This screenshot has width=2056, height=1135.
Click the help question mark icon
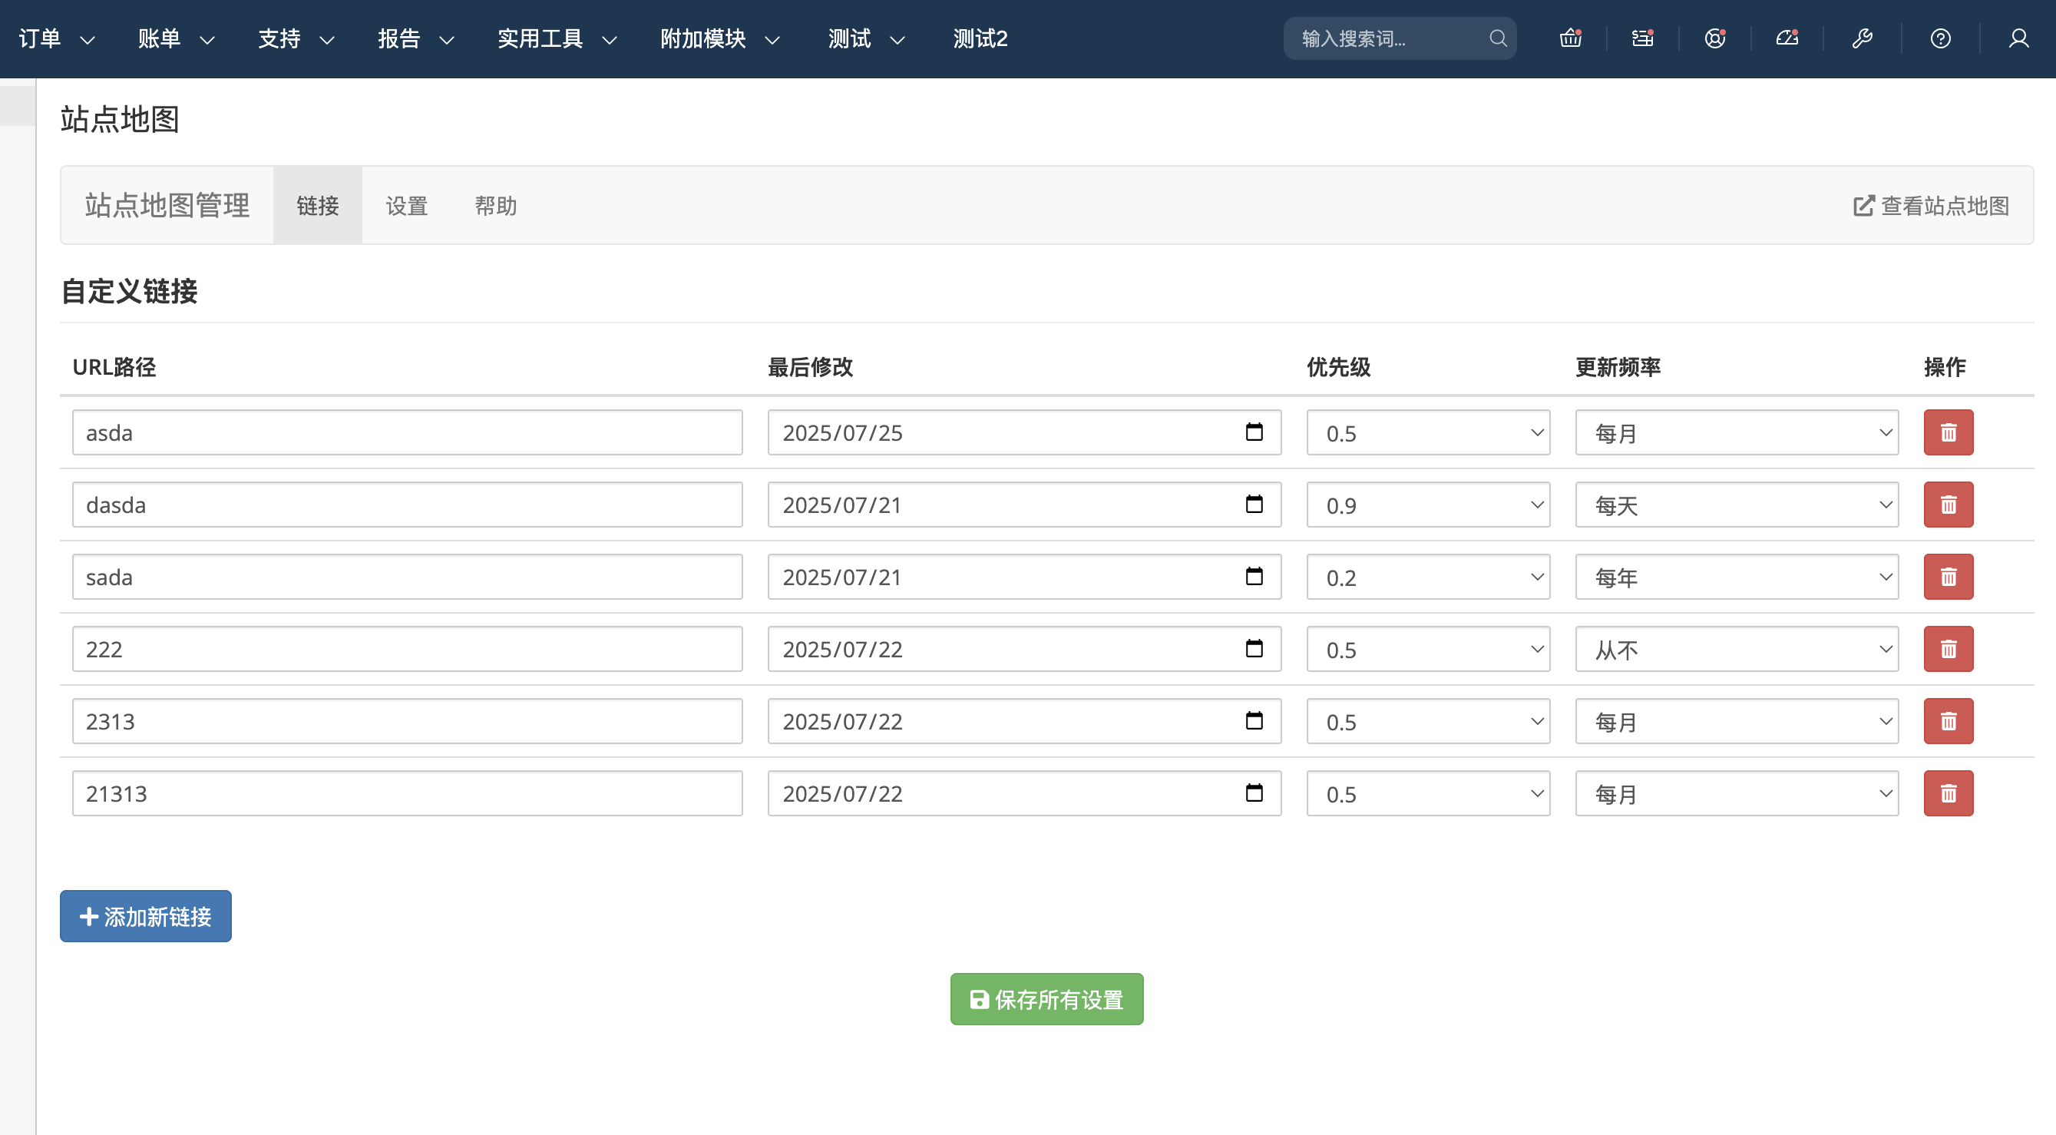pos(1940,38)
